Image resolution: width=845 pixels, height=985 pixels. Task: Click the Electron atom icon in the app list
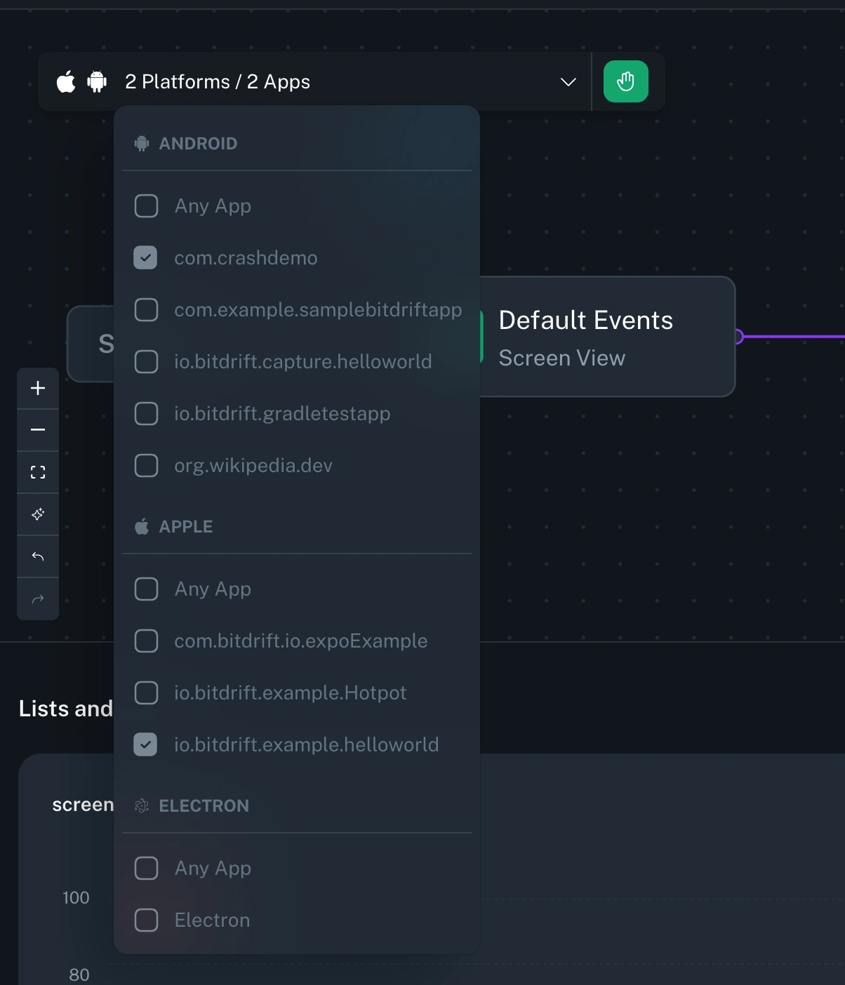142,805
